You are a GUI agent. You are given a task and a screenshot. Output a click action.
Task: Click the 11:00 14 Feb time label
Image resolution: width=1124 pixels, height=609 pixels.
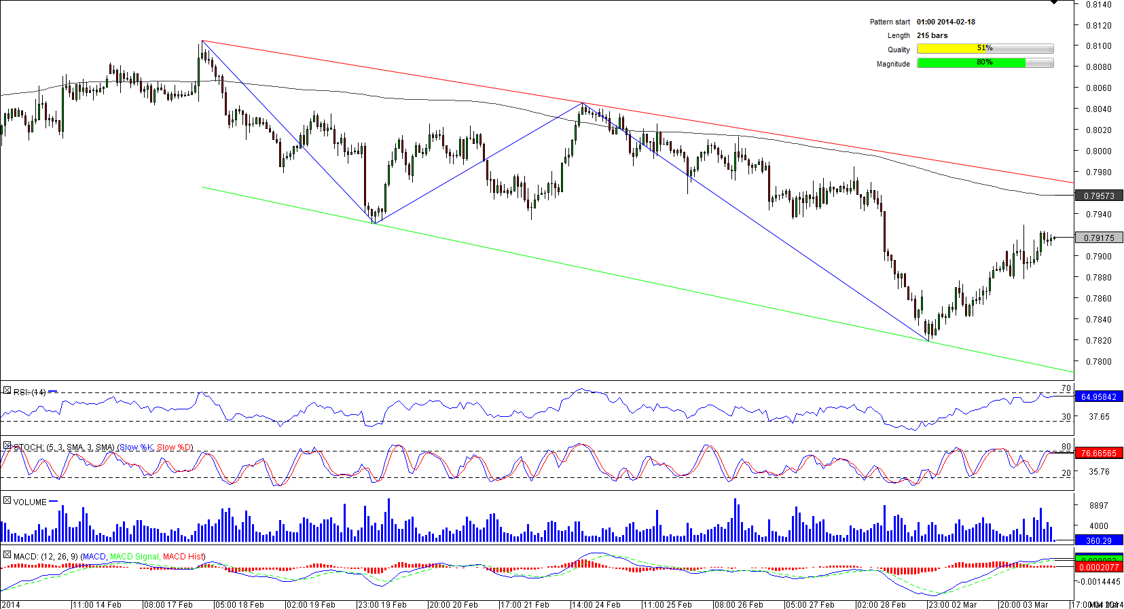click(x=97, y=604)
